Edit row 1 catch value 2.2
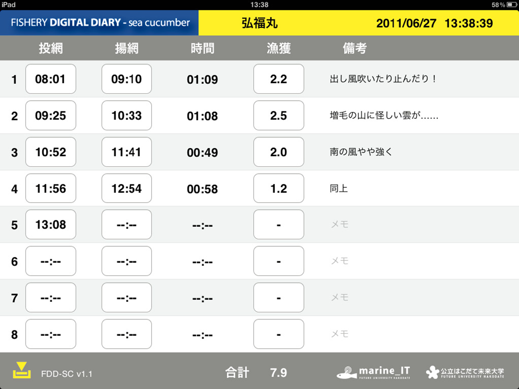519x389 pixels. [279, 79]
